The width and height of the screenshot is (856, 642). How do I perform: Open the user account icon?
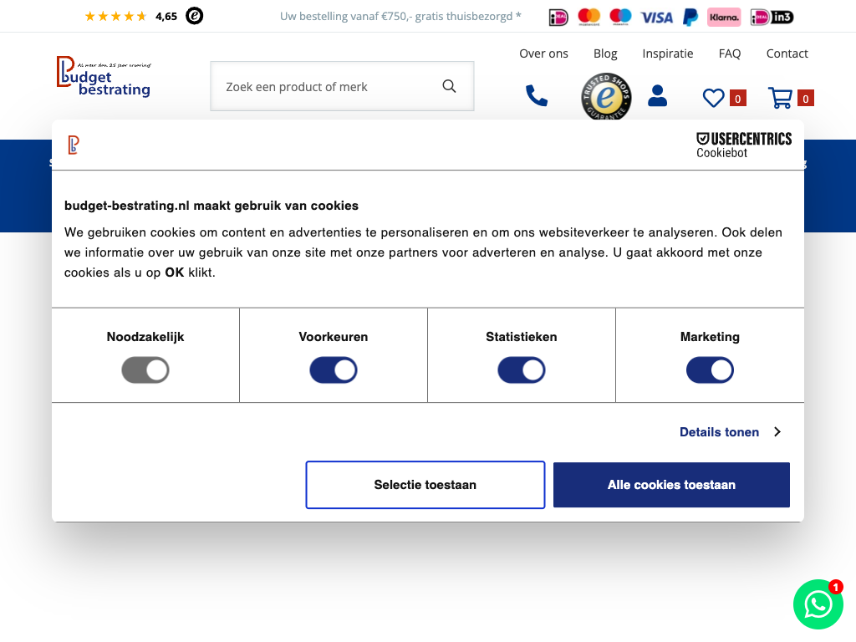click(658, 96)
